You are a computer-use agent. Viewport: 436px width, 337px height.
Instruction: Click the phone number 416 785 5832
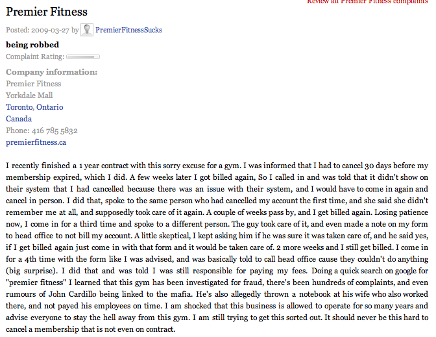[x=54, y=131]
